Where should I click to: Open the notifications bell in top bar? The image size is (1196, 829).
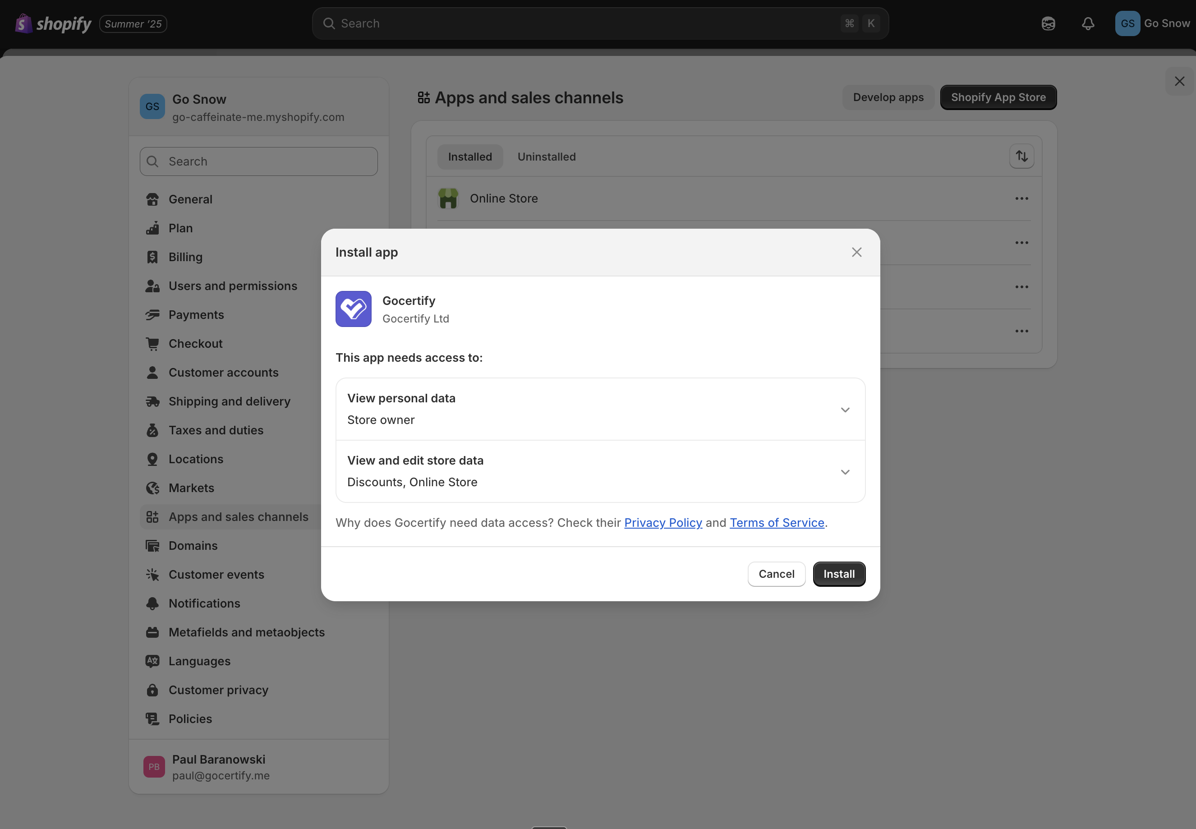point(1088,24)
